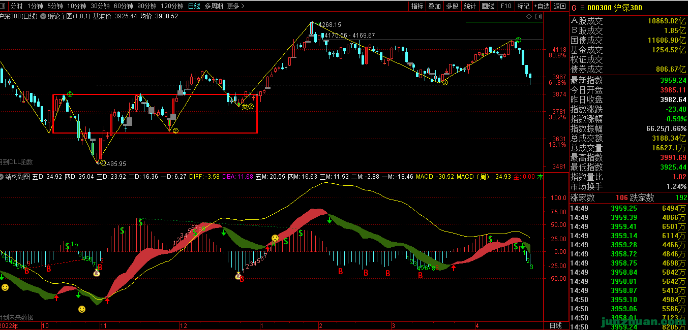The width and height of the screenshot is (688, 330).
Task: Click the 80.9% Fibonacci level label
Action: pos(557,55)
